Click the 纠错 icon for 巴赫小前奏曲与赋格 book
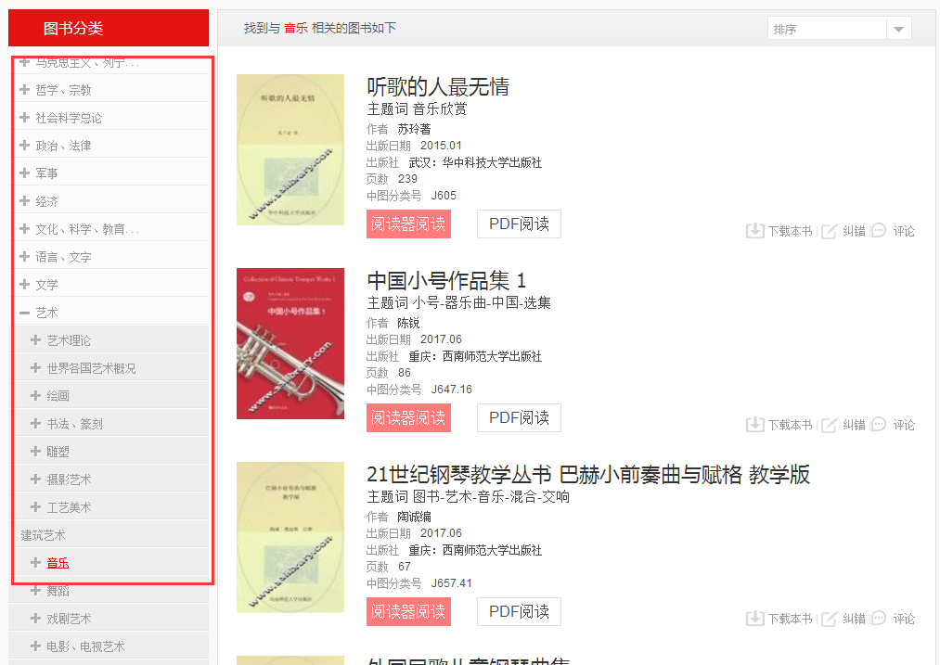Image resolution: width=940 pixels, height=665 pixels. (830, 619)
